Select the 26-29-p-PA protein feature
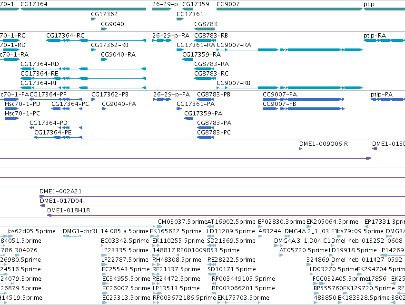Image resolution: width=405 pixels, height=305 pixels. [x=162, y=99]
